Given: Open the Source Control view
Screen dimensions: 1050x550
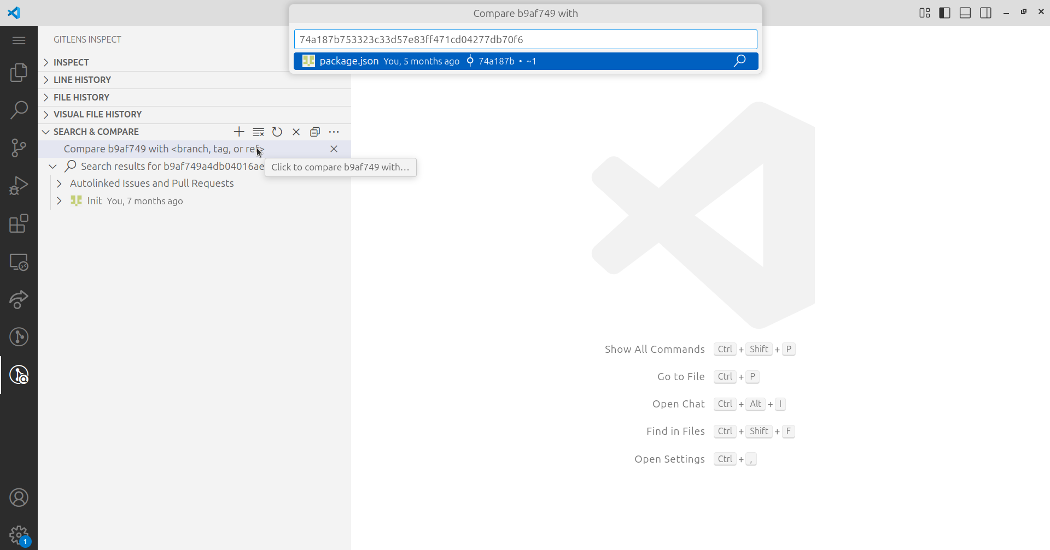Looking at the screenshot, I should point(19,147).
